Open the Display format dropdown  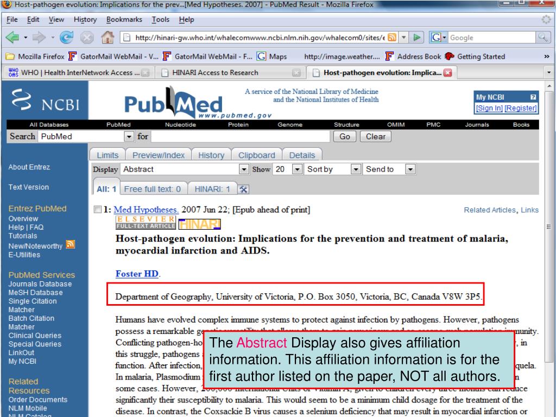(x=244, y=169)
